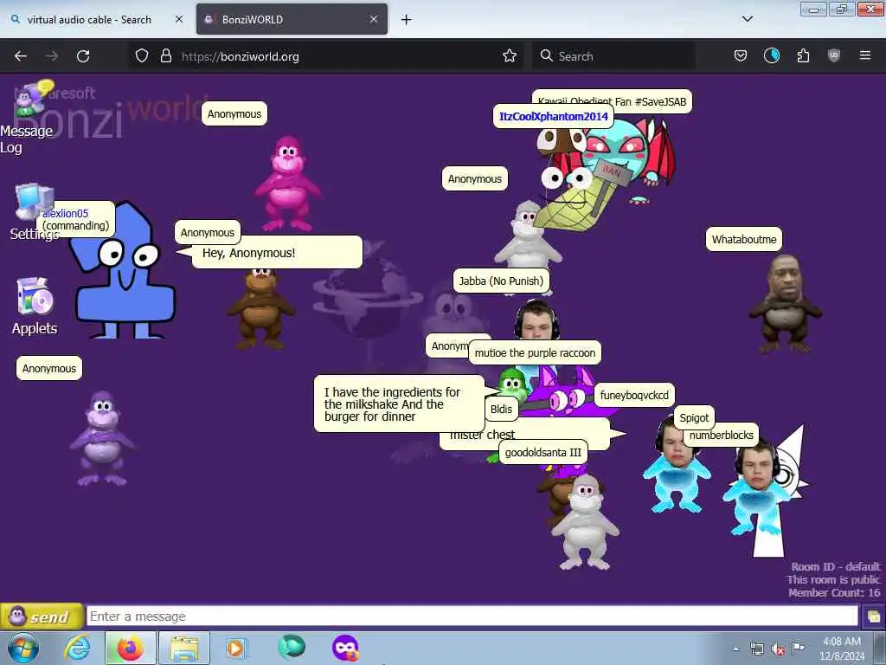Click the yellow icon beside message field

click(x=873, y=617)
